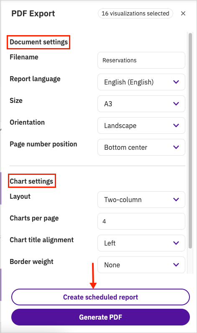Open the Two-column layout dropdown
The height and width of the screenshot is (333, 197).
coord(141,200)
